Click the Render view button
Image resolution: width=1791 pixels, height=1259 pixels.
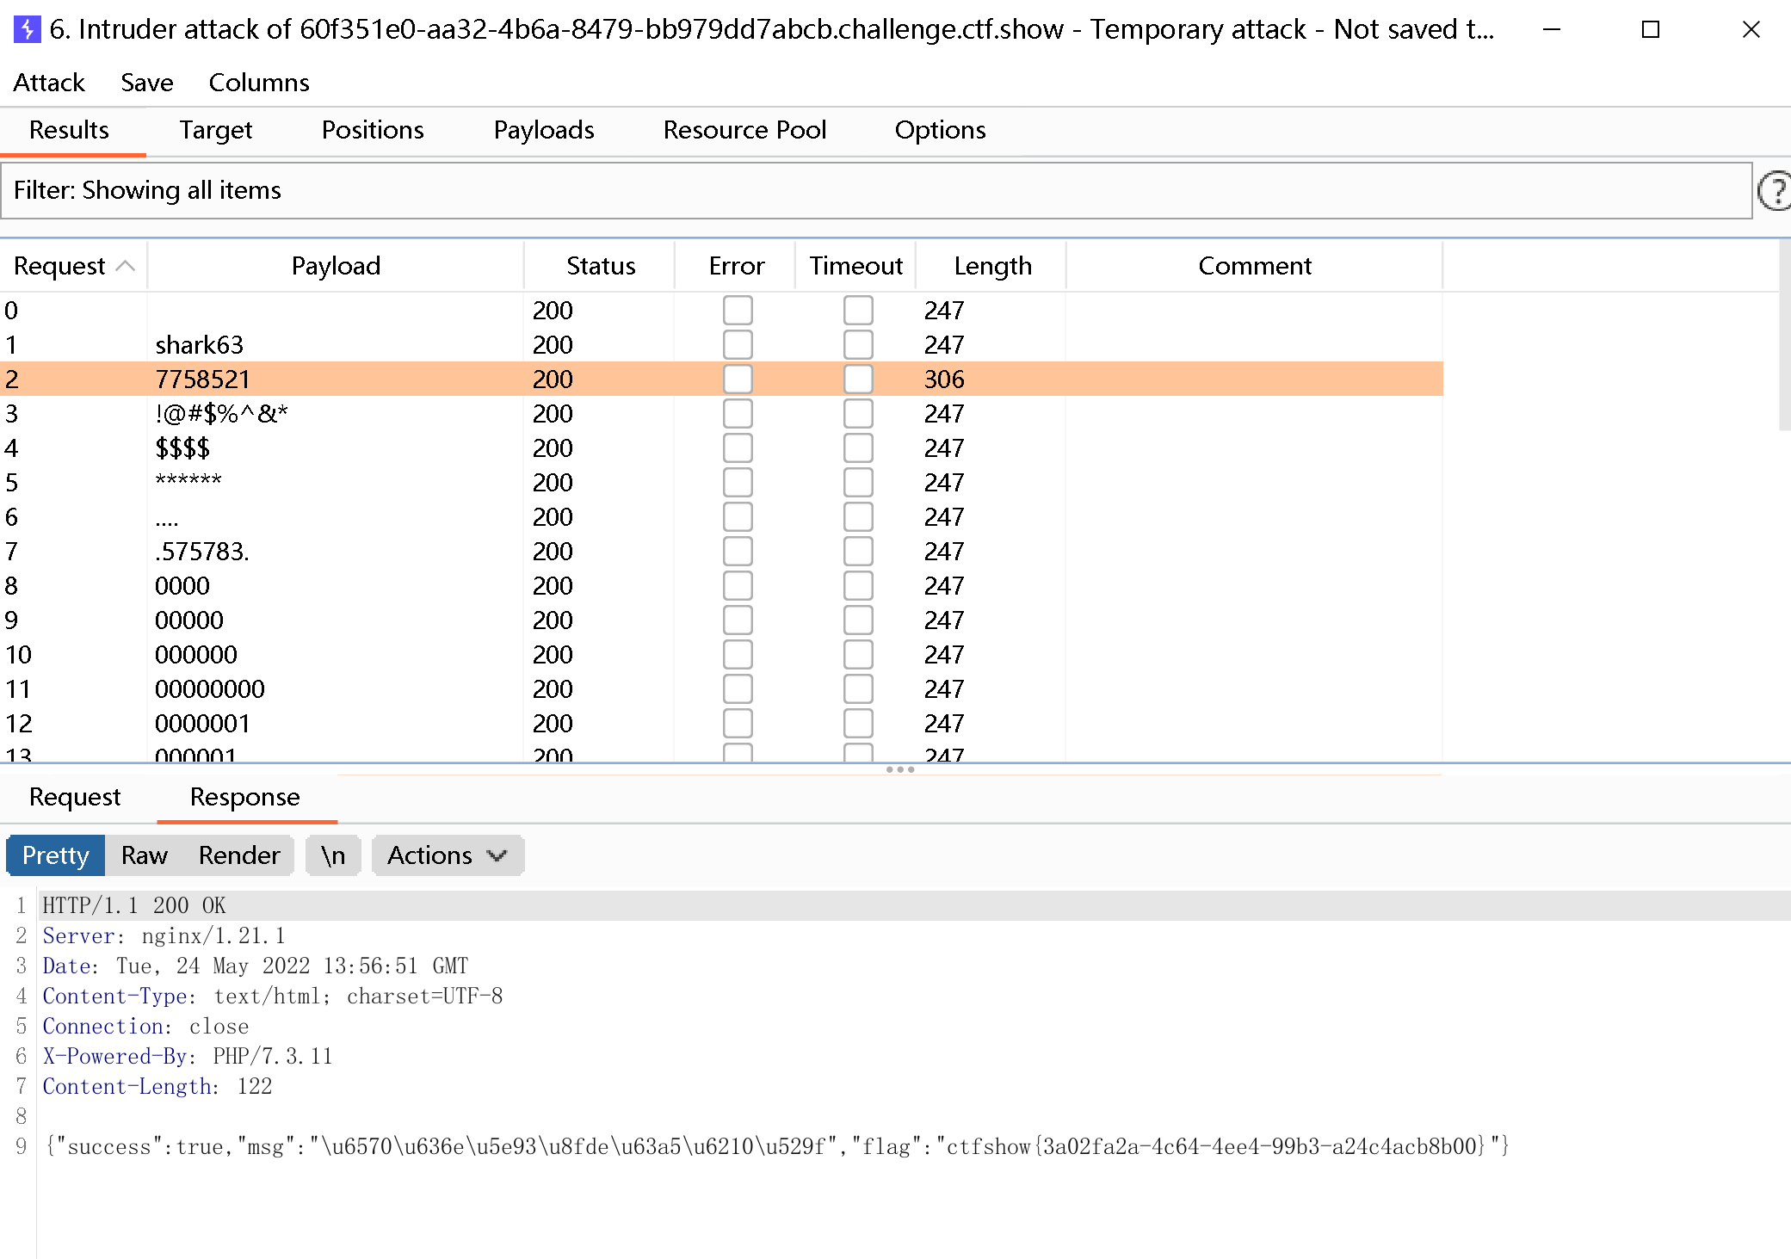[239, 855]
